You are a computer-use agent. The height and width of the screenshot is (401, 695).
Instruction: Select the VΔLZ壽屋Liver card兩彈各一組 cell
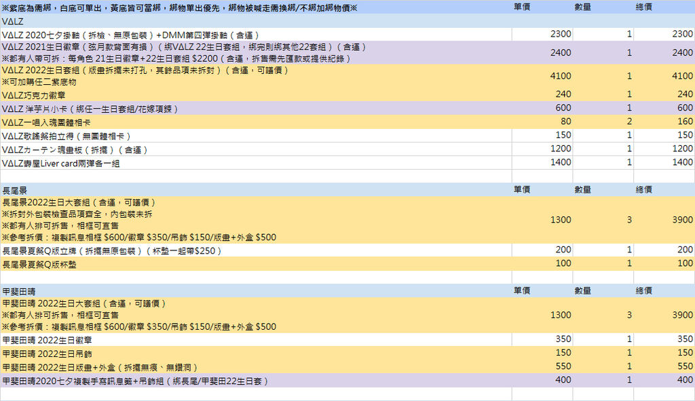[256, 163]
